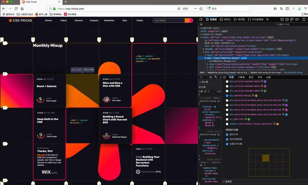Toggle the display area names checkbox
Viewport: 308px width, 185px height.
[x=227, y=139]
